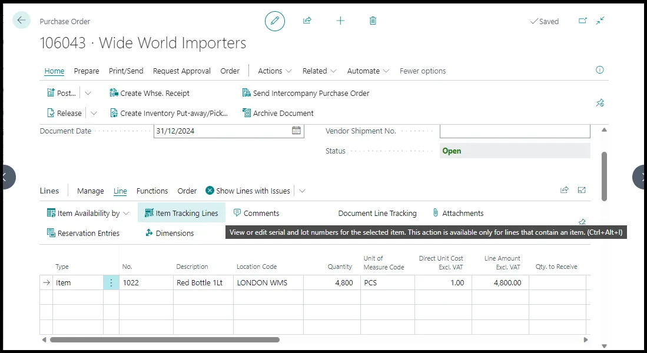The image size is (647, 353).
Task: Open Item Tracking Lines
Action: pyautogui.click(x=181, y=213)
